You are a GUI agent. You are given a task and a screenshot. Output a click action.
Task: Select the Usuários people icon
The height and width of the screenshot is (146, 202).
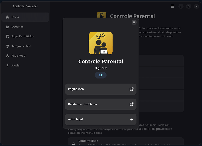pos(7,27)
